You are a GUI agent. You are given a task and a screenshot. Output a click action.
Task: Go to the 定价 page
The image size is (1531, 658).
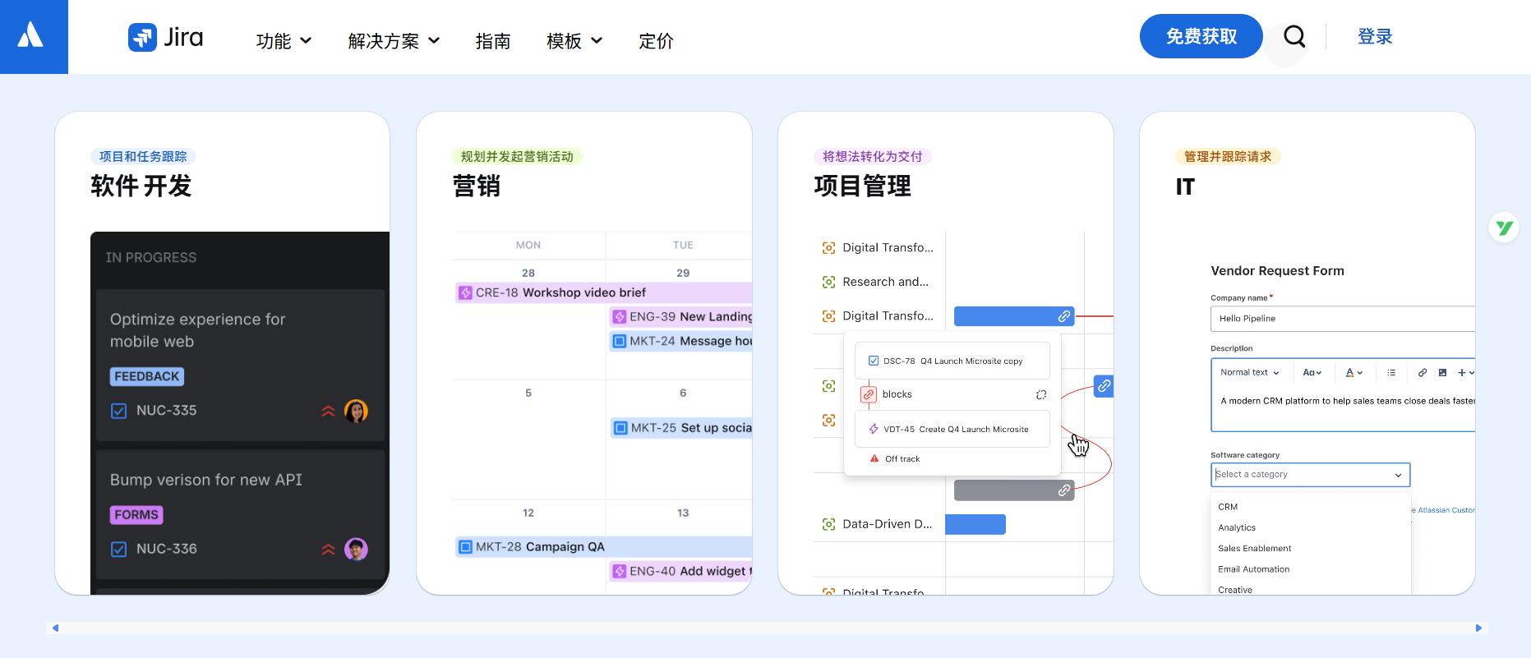(x=655, y=41)
